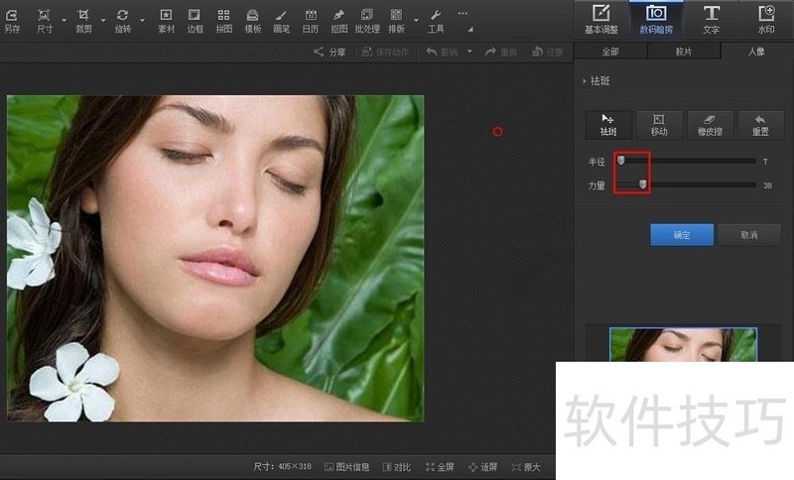Click the 重置 reset icon

tap(759, 124)
